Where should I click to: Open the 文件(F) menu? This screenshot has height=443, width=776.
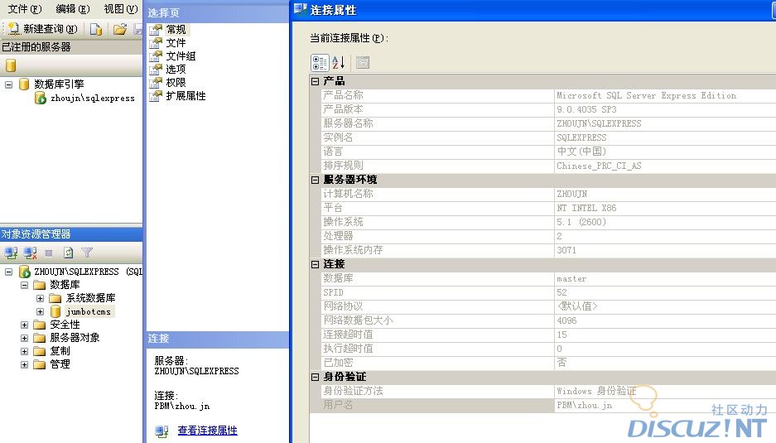pos(24,9)
